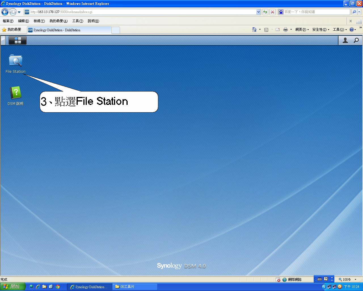Open the DSM search magnifier icon
This screenshot has width=363, height=291.
tap(356, 40)
